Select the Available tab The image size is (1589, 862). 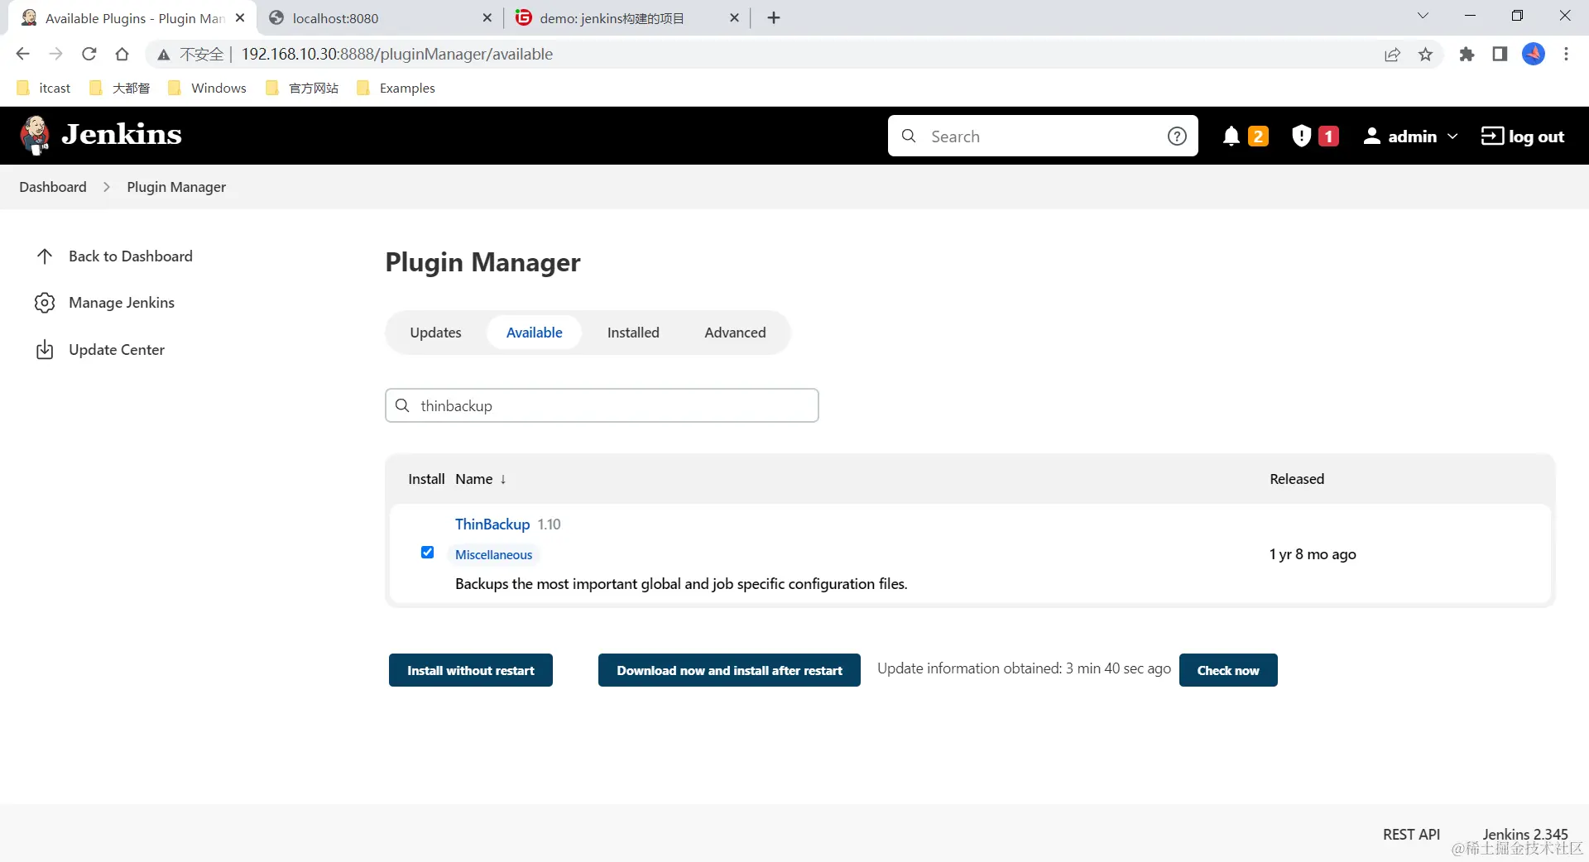[x=534, y=333]
